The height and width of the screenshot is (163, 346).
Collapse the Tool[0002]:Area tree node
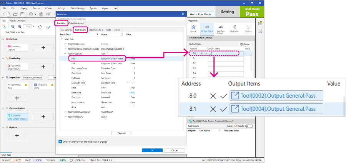pyautogui.click(x=65, y=54)
